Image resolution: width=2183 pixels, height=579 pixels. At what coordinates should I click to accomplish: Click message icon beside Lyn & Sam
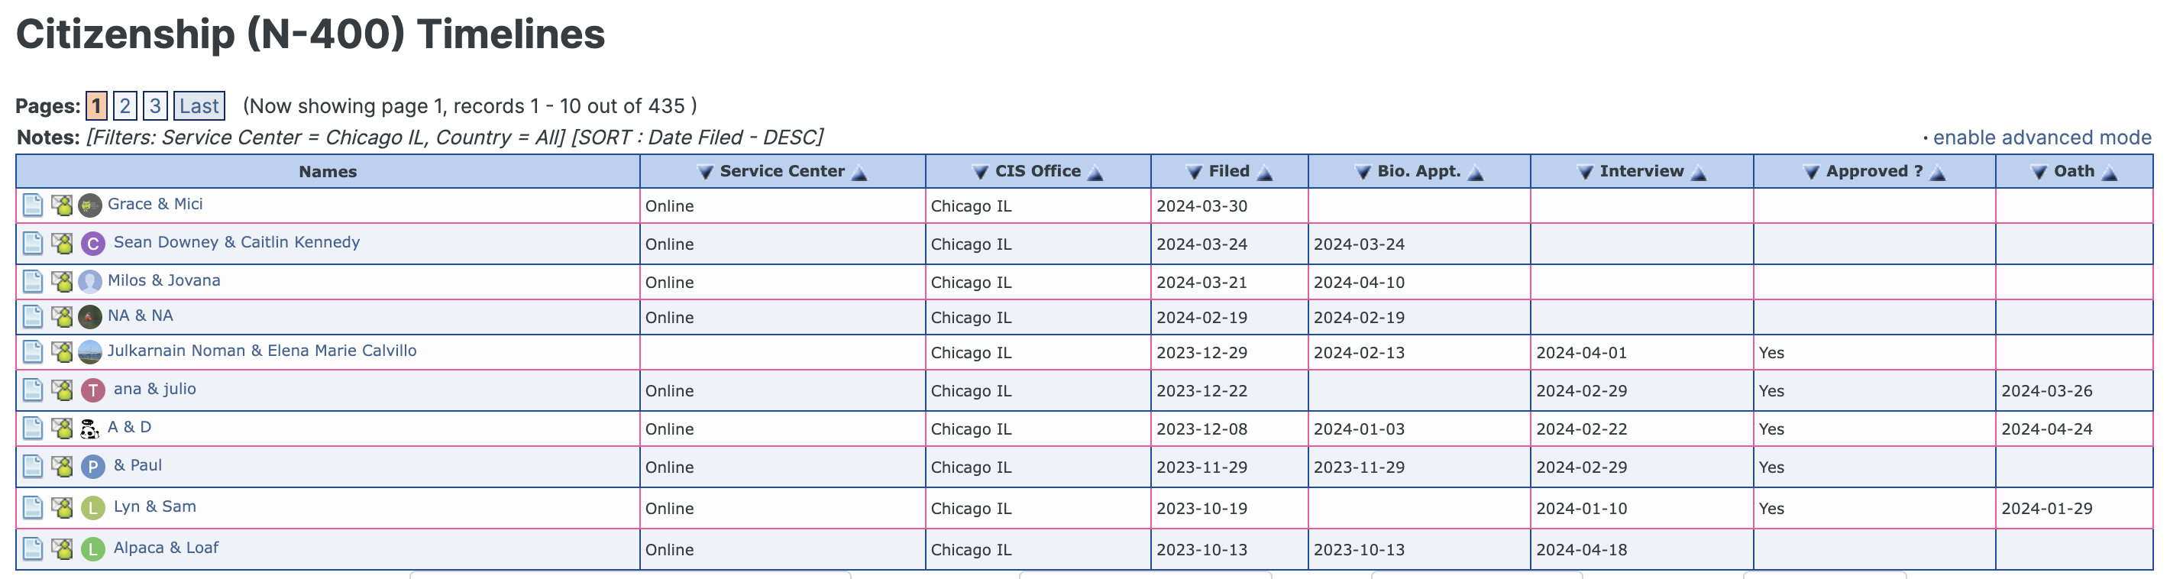coord(62,507)
